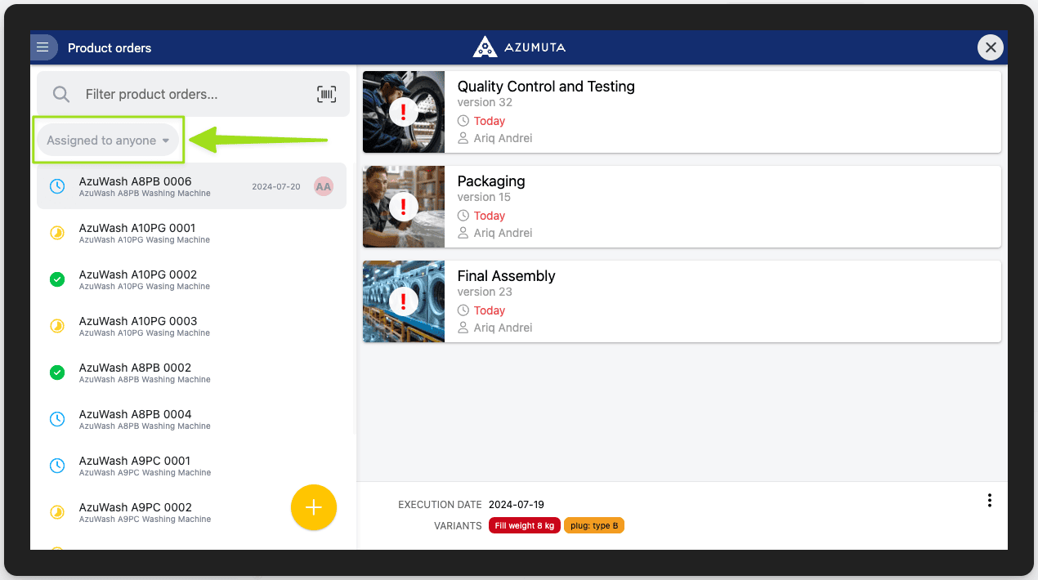
Task: Click the Azumuta logo in the header
Action: point(485,47)
